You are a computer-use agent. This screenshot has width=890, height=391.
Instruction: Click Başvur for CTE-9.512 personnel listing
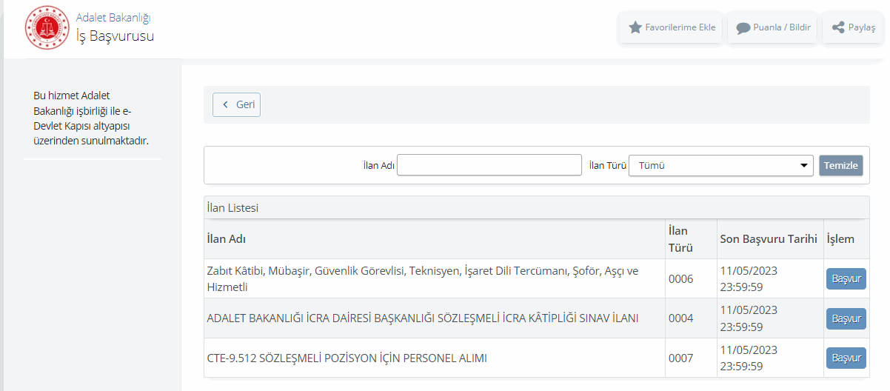(x=846, y=358)
